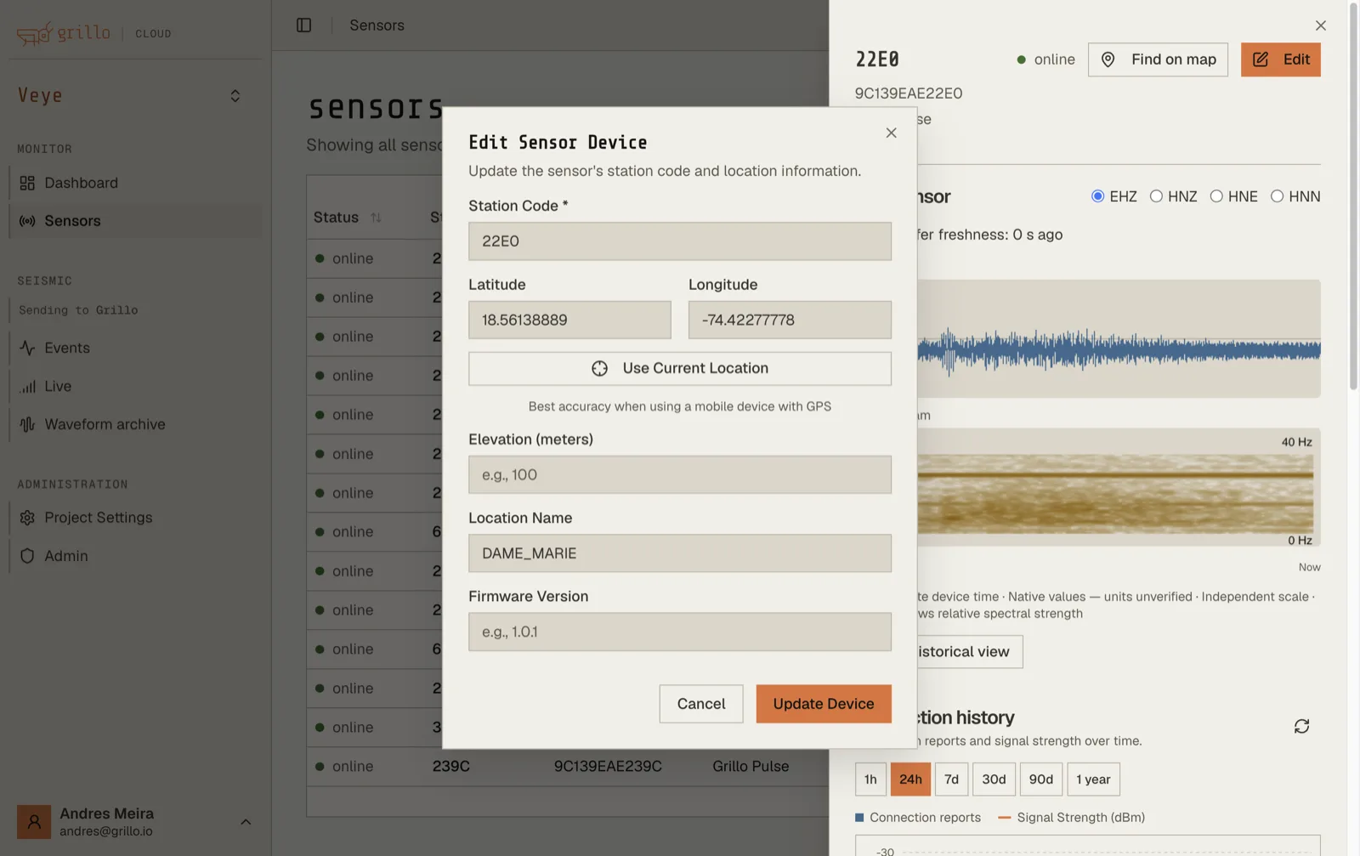Click the refresh connection history icon
The image size is (1360, 856).
[1301, 726]
